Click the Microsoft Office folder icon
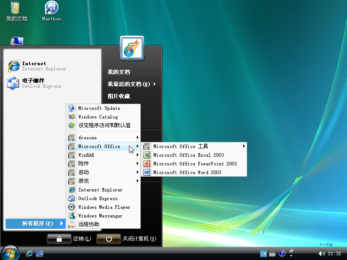347x260 pixels. pos(72,146)
